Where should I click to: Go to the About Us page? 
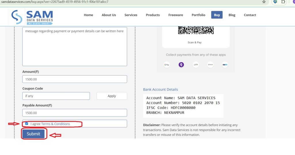[109, 15]
